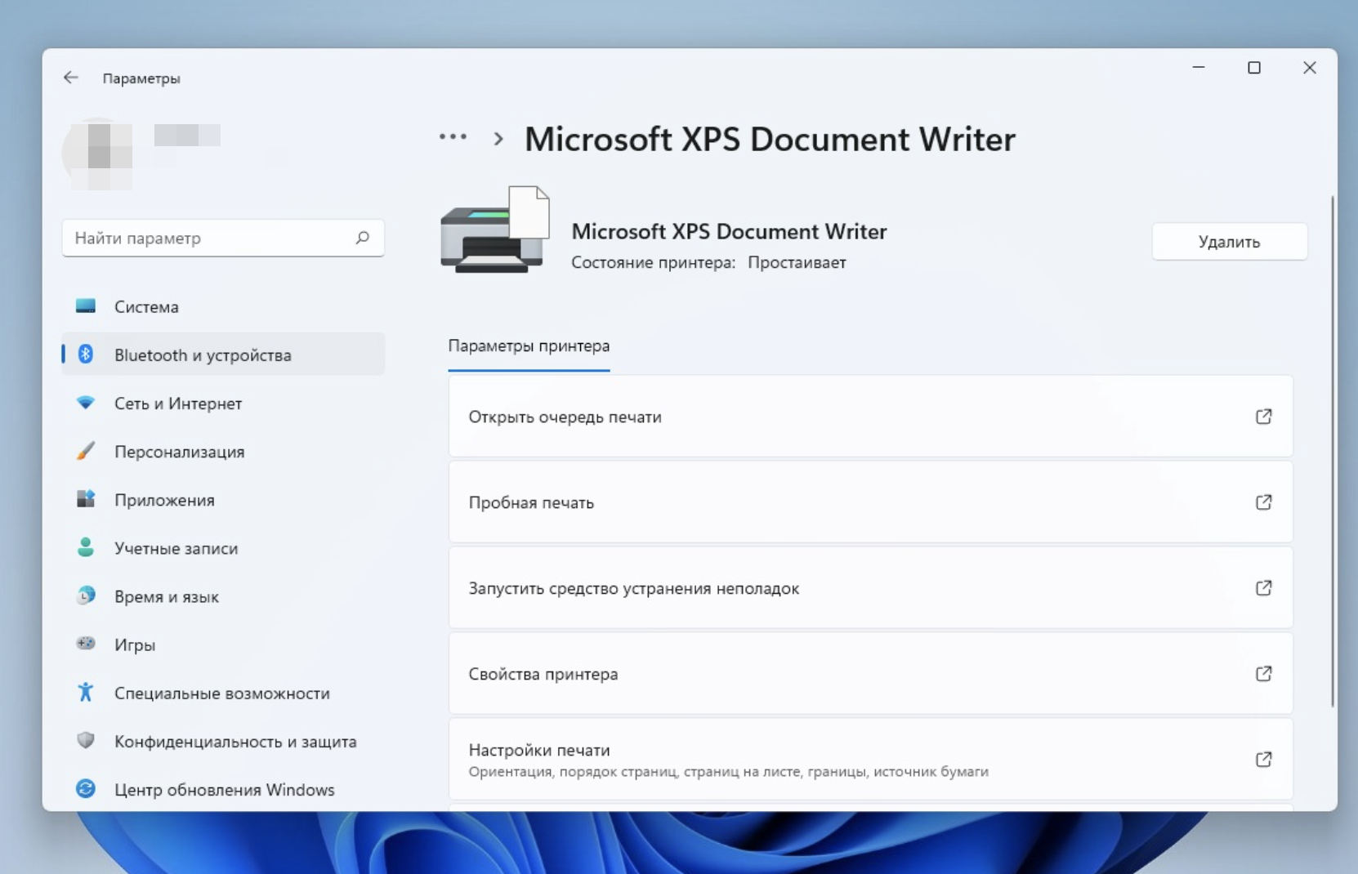Image resolution: width=1358 pixels, height=874 pixels.
Task: Open Игры section
Action: point(223,644)
